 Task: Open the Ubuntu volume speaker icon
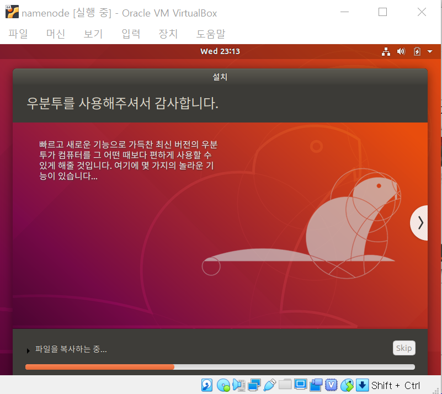(x=401, y=51)
